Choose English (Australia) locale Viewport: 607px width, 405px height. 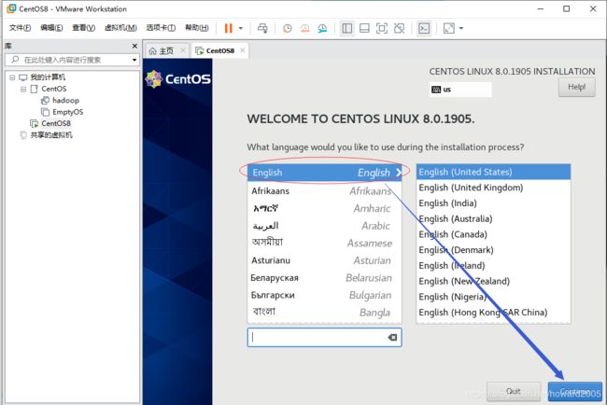coord(493,219)
